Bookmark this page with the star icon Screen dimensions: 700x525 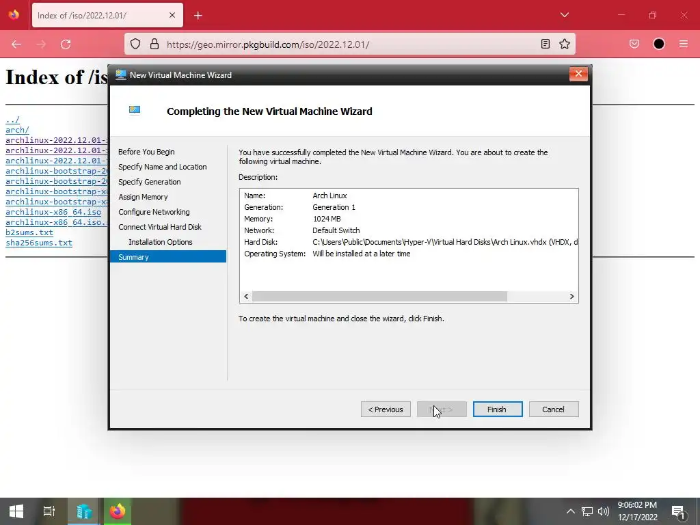(565, 44)
